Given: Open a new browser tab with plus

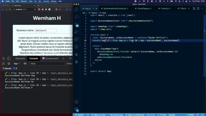Looking at the screenshot, I should tap(39, 6).
